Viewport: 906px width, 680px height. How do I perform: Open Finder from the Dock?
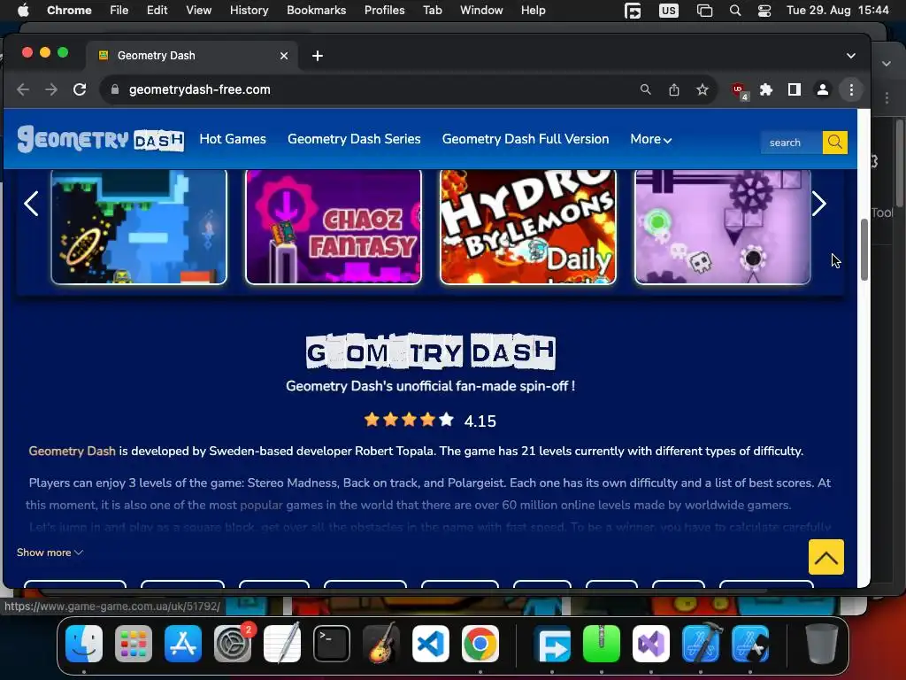point(84,644)
